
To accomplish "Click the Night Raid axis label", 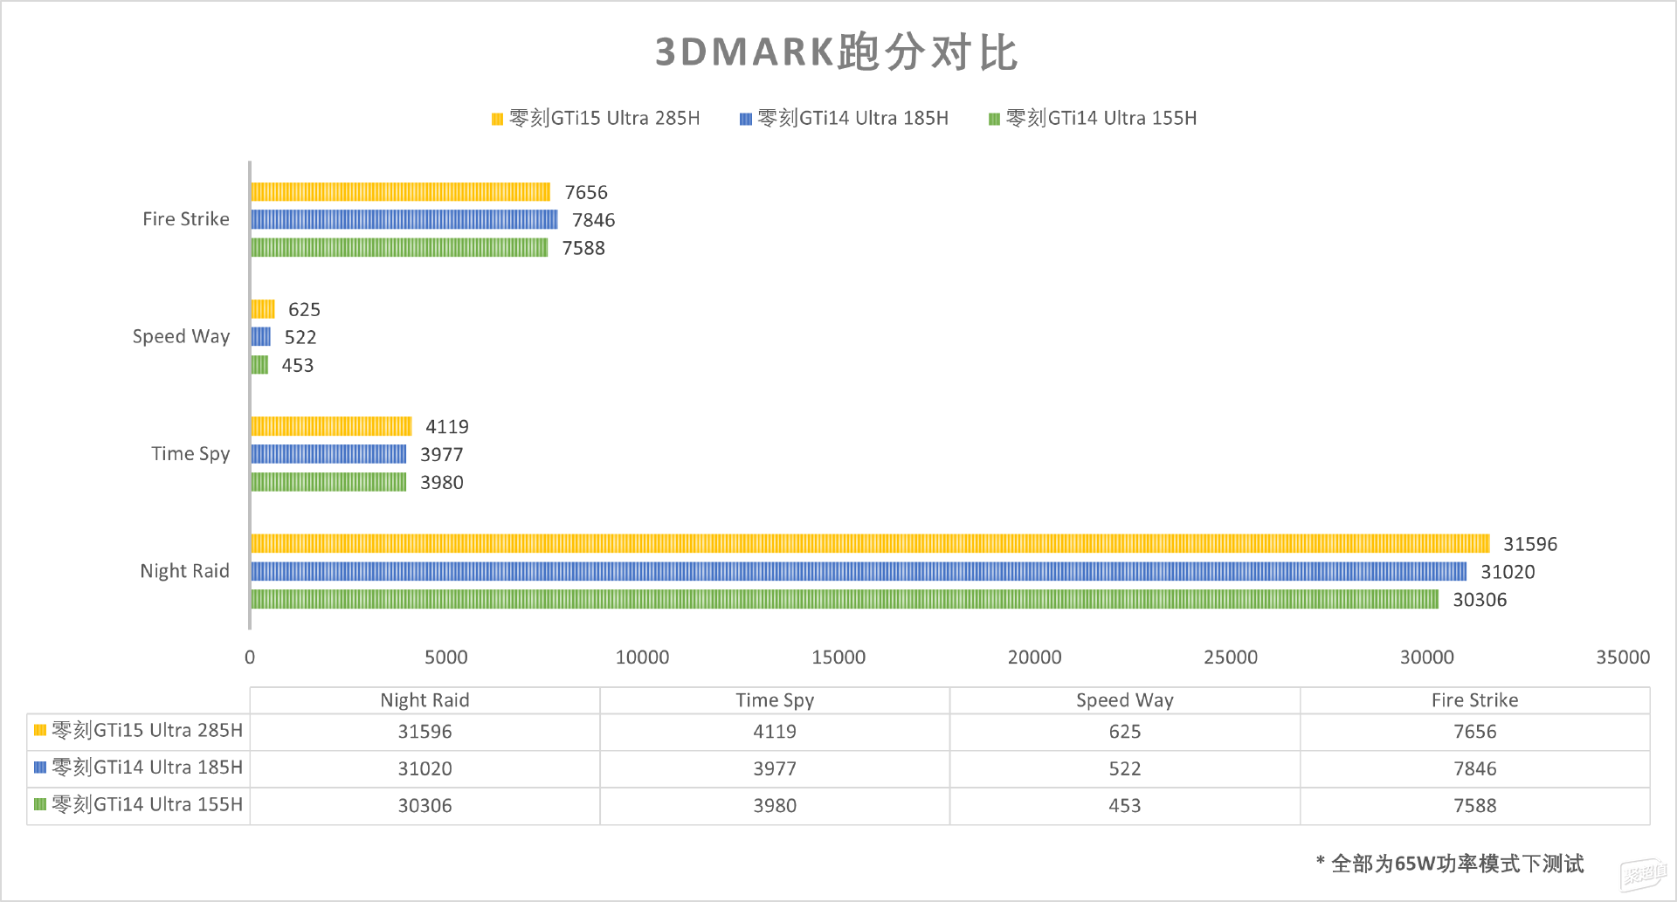I will tap(184, 571).
